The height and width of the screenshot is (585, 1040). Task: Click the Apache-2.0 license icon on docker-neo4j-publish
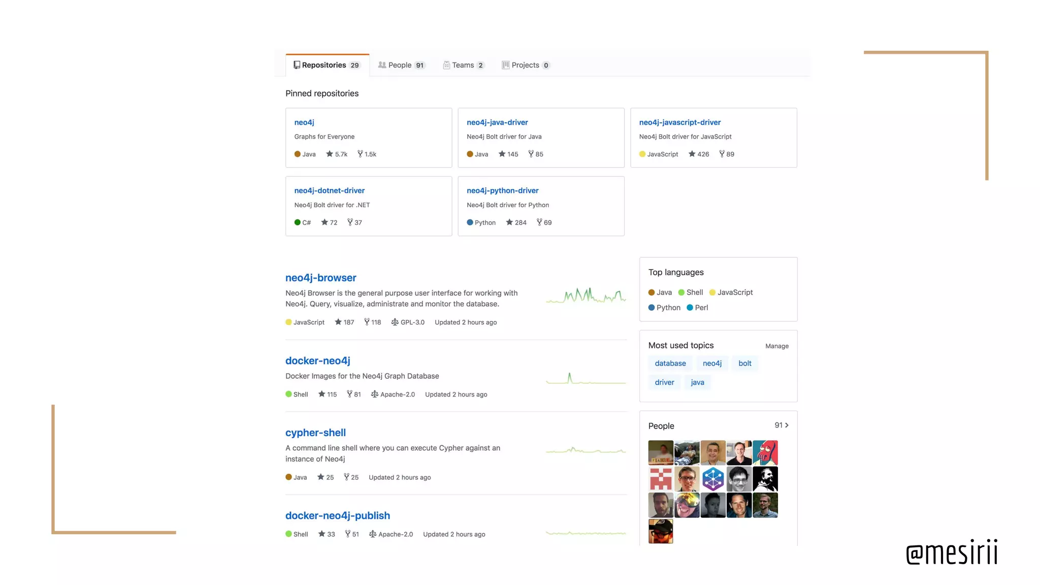(373, 534)
